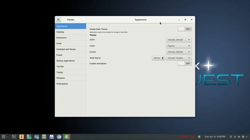Click the Enable animations label
Screen dimensions: 250x140
(x=98, y=63)
